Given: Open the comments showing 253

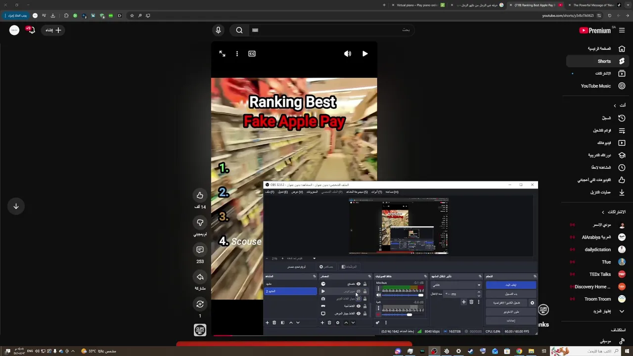Looking at the screenshot, I should pos(200,250).
